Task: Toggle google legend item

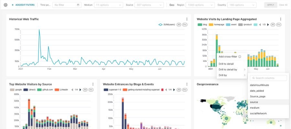Action: coord(16,90)
